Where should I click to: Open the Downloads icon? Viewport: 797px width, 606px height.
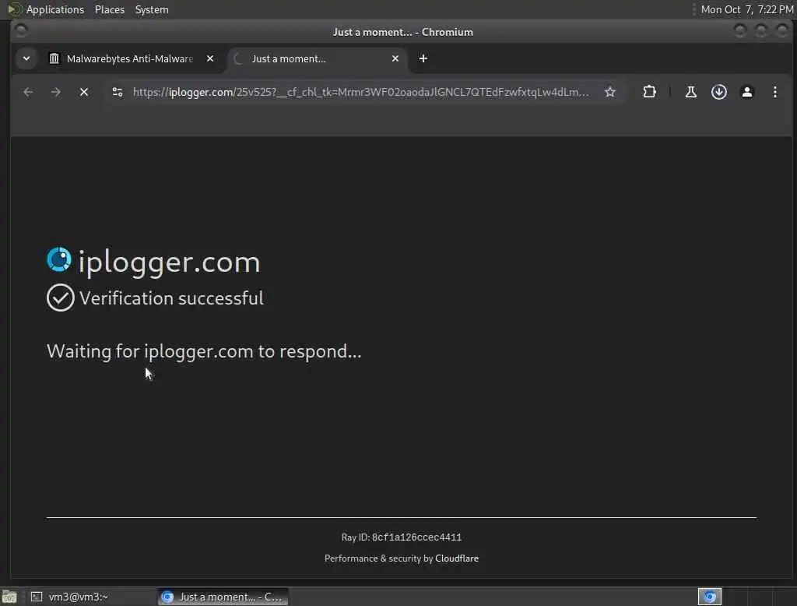[x=718, y=92]
